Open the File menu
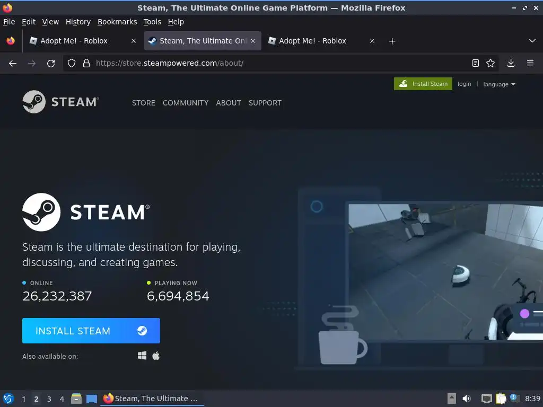Viewport: 543px width, 407px height. 9,22
